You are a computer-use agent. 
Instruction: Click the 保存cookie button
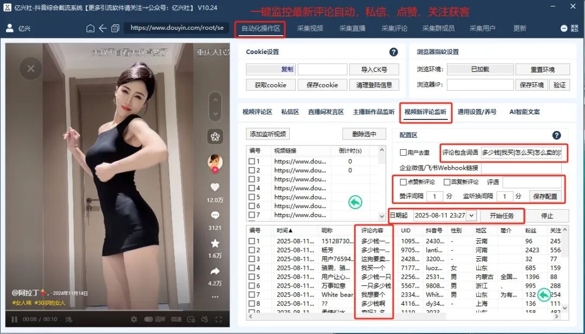coord(322,85)
